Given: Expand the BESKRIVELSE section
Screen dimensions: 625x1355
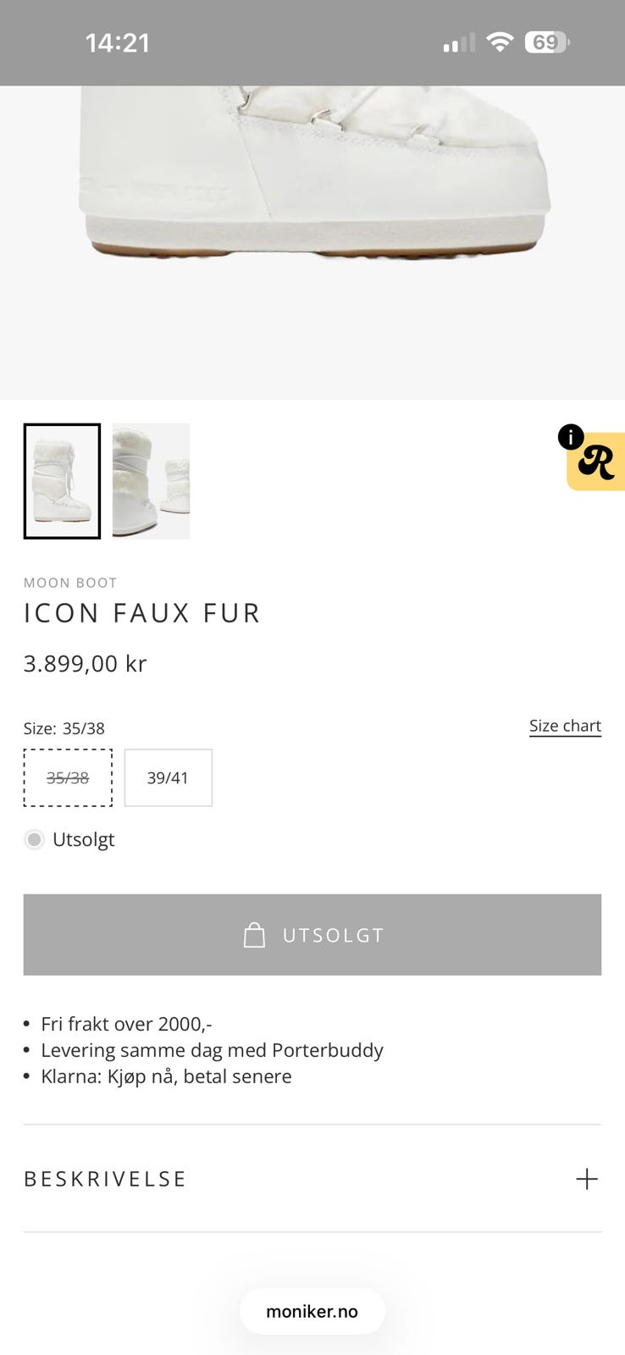Looking at the screenshot, I should [312, 1179].
